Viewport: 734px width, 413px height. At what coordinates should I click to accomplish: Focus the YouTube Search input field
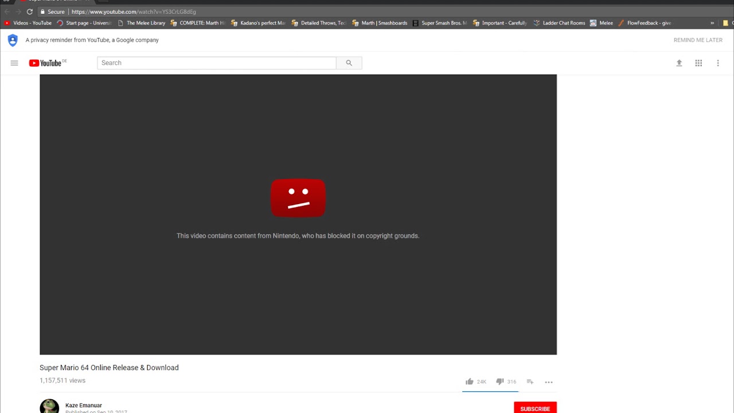[x=217, y=63]
